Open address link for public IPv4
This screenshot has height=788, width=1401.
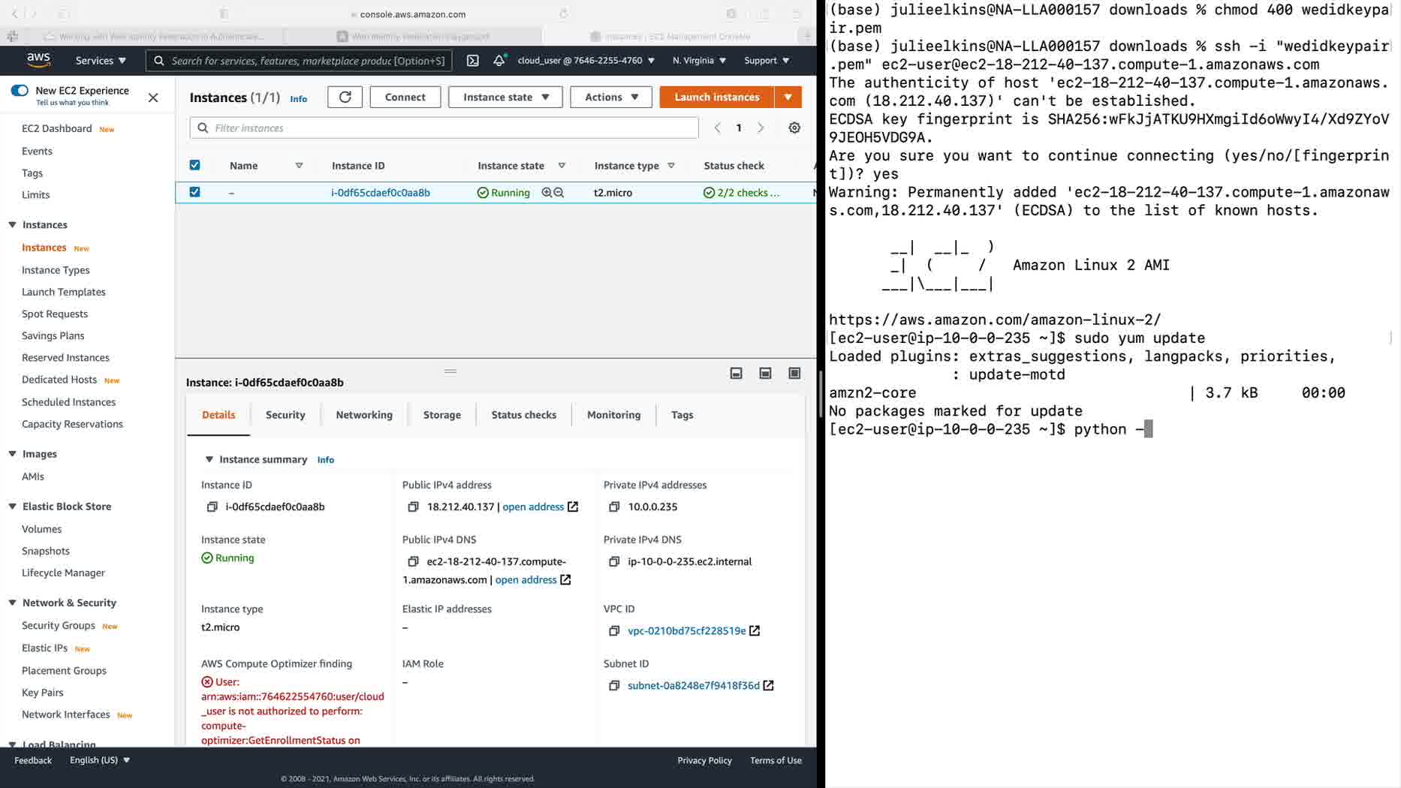(x=533, y=507)
